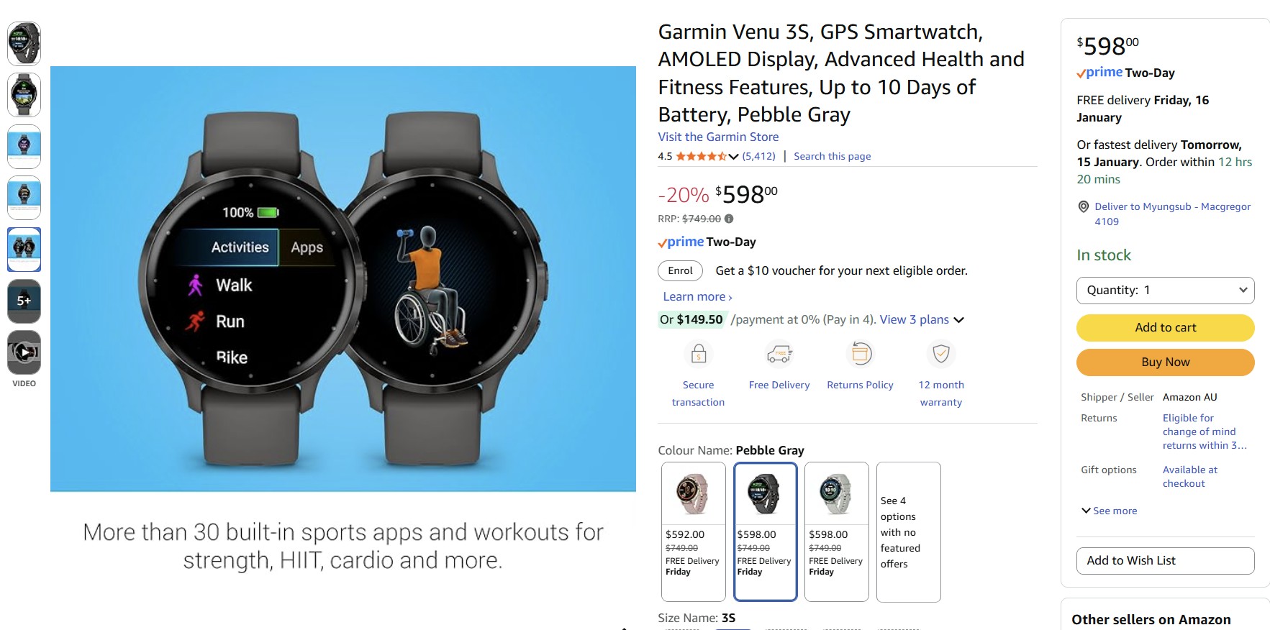Expand See more seller details
The image size is (1270, 630).
(x=1109, y=511)
